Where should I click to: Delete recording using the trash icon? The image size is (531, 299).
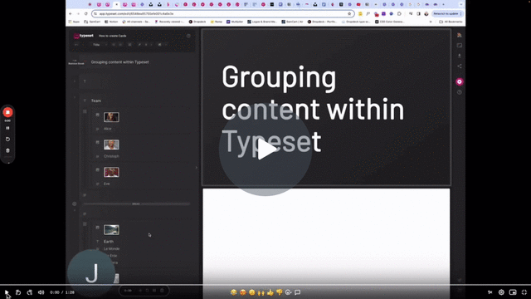coord(7,150)
